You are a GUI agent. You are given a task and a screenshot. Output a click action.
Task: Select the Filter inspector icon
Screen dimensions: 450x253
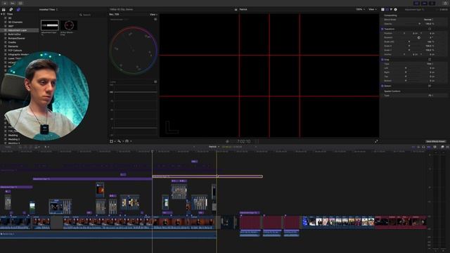pyautogui.click(x=391, y=9)
